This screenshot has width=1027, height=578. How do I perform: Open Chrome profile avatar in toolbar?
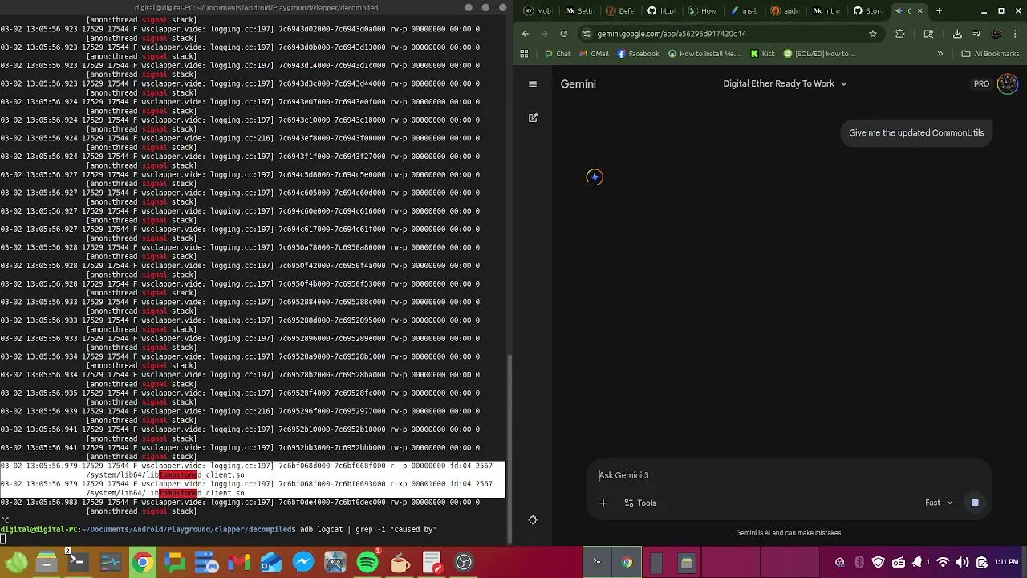996,34
